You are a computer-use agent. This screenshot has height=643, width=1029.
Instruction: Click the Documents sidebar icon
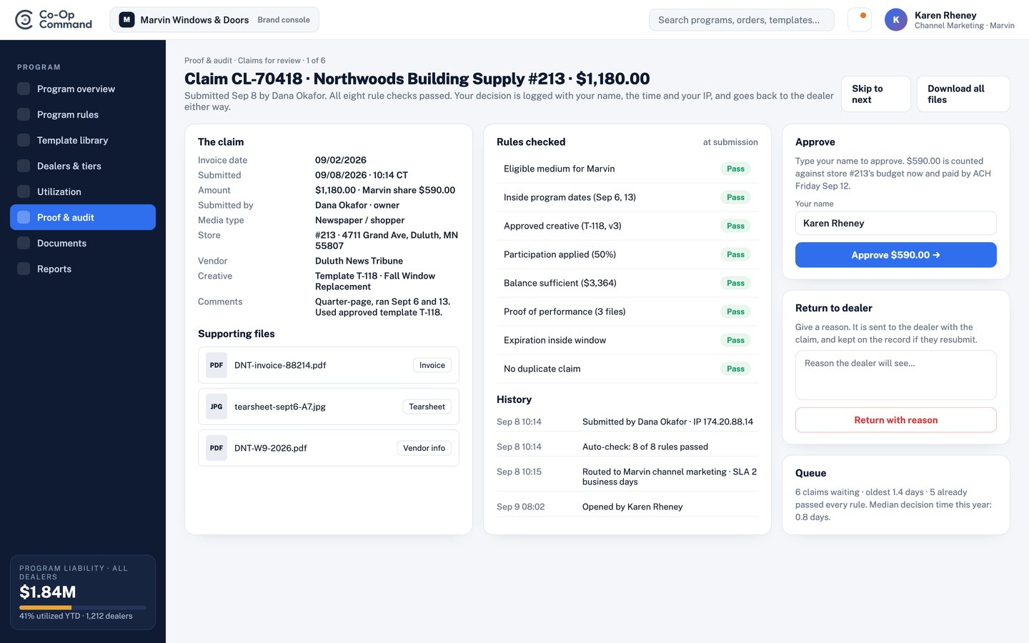coord(24,243)
